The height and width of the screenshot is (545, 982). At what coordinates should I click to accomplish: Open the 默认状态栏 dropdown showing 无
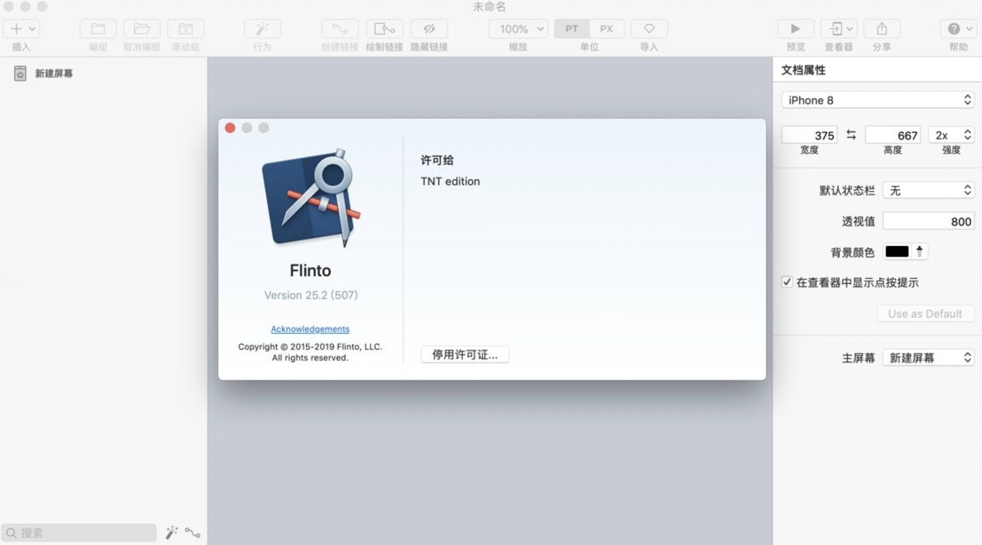(929, 190)
